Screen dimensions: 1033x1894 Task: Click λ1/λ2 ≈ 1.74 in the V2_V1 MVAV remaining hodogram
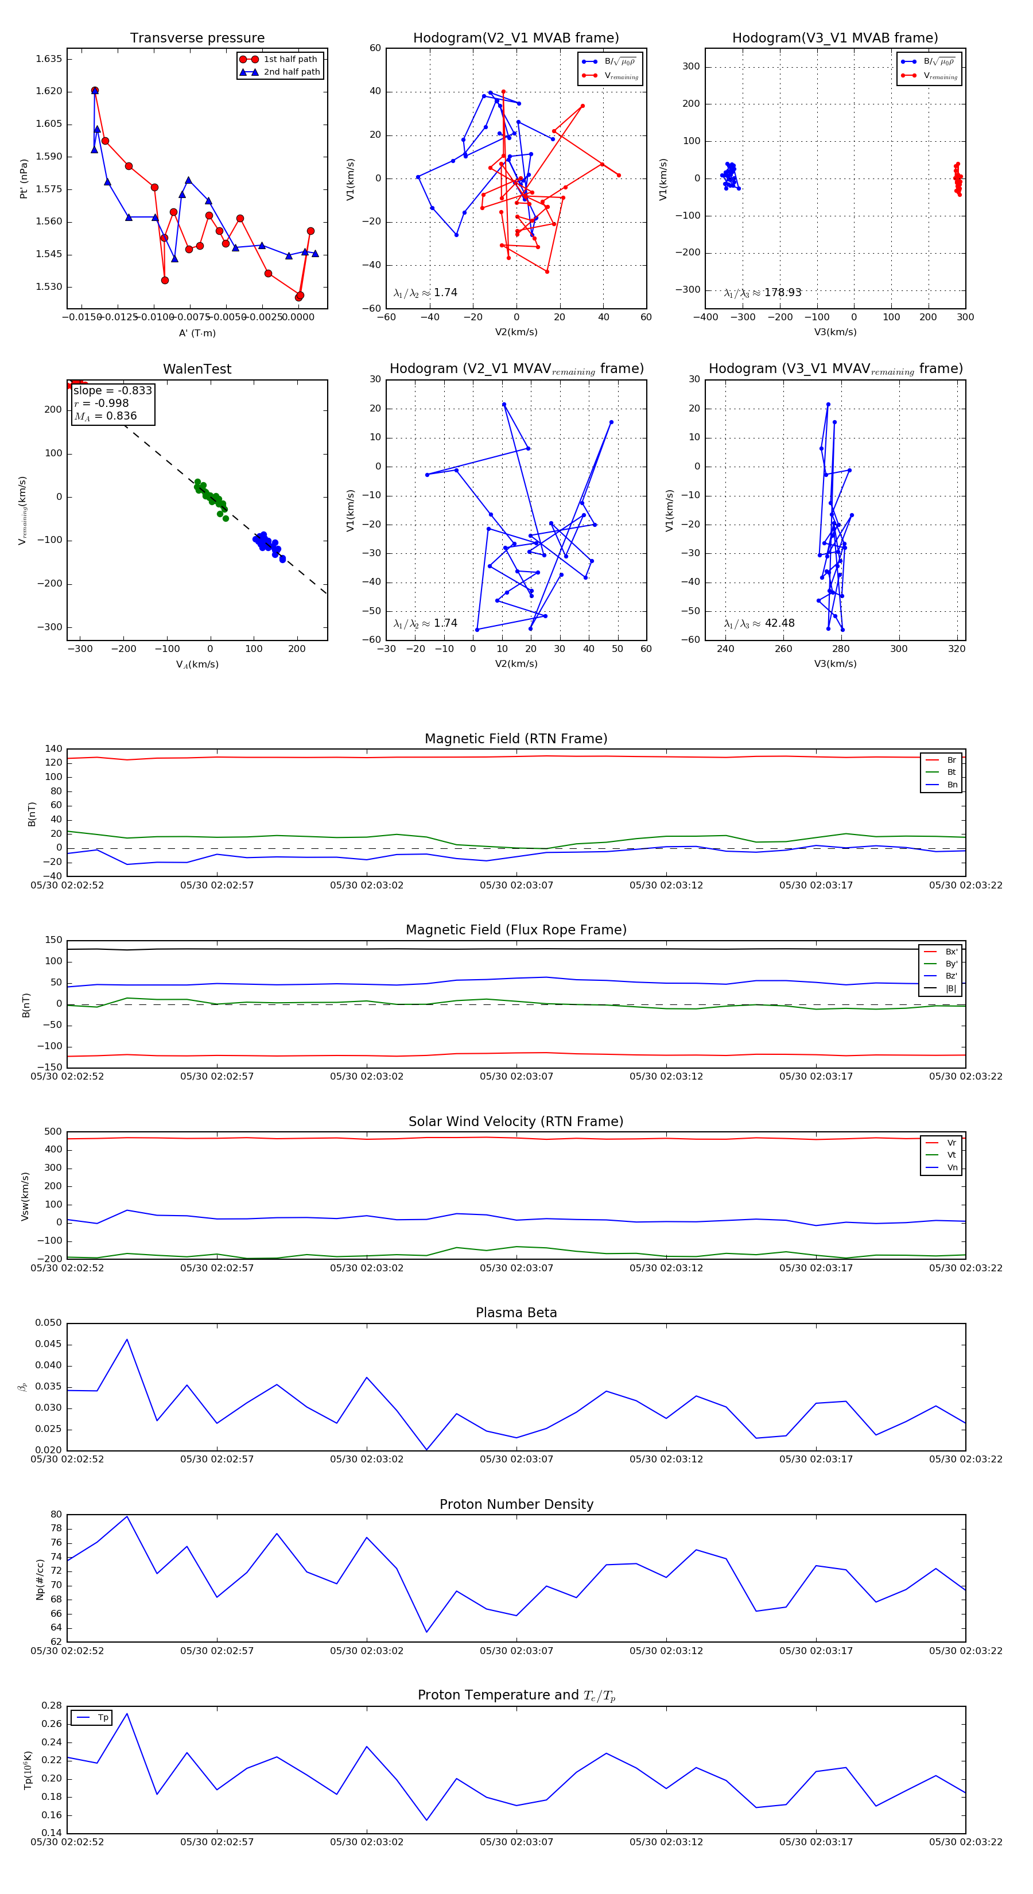click(x=425, y=623)
